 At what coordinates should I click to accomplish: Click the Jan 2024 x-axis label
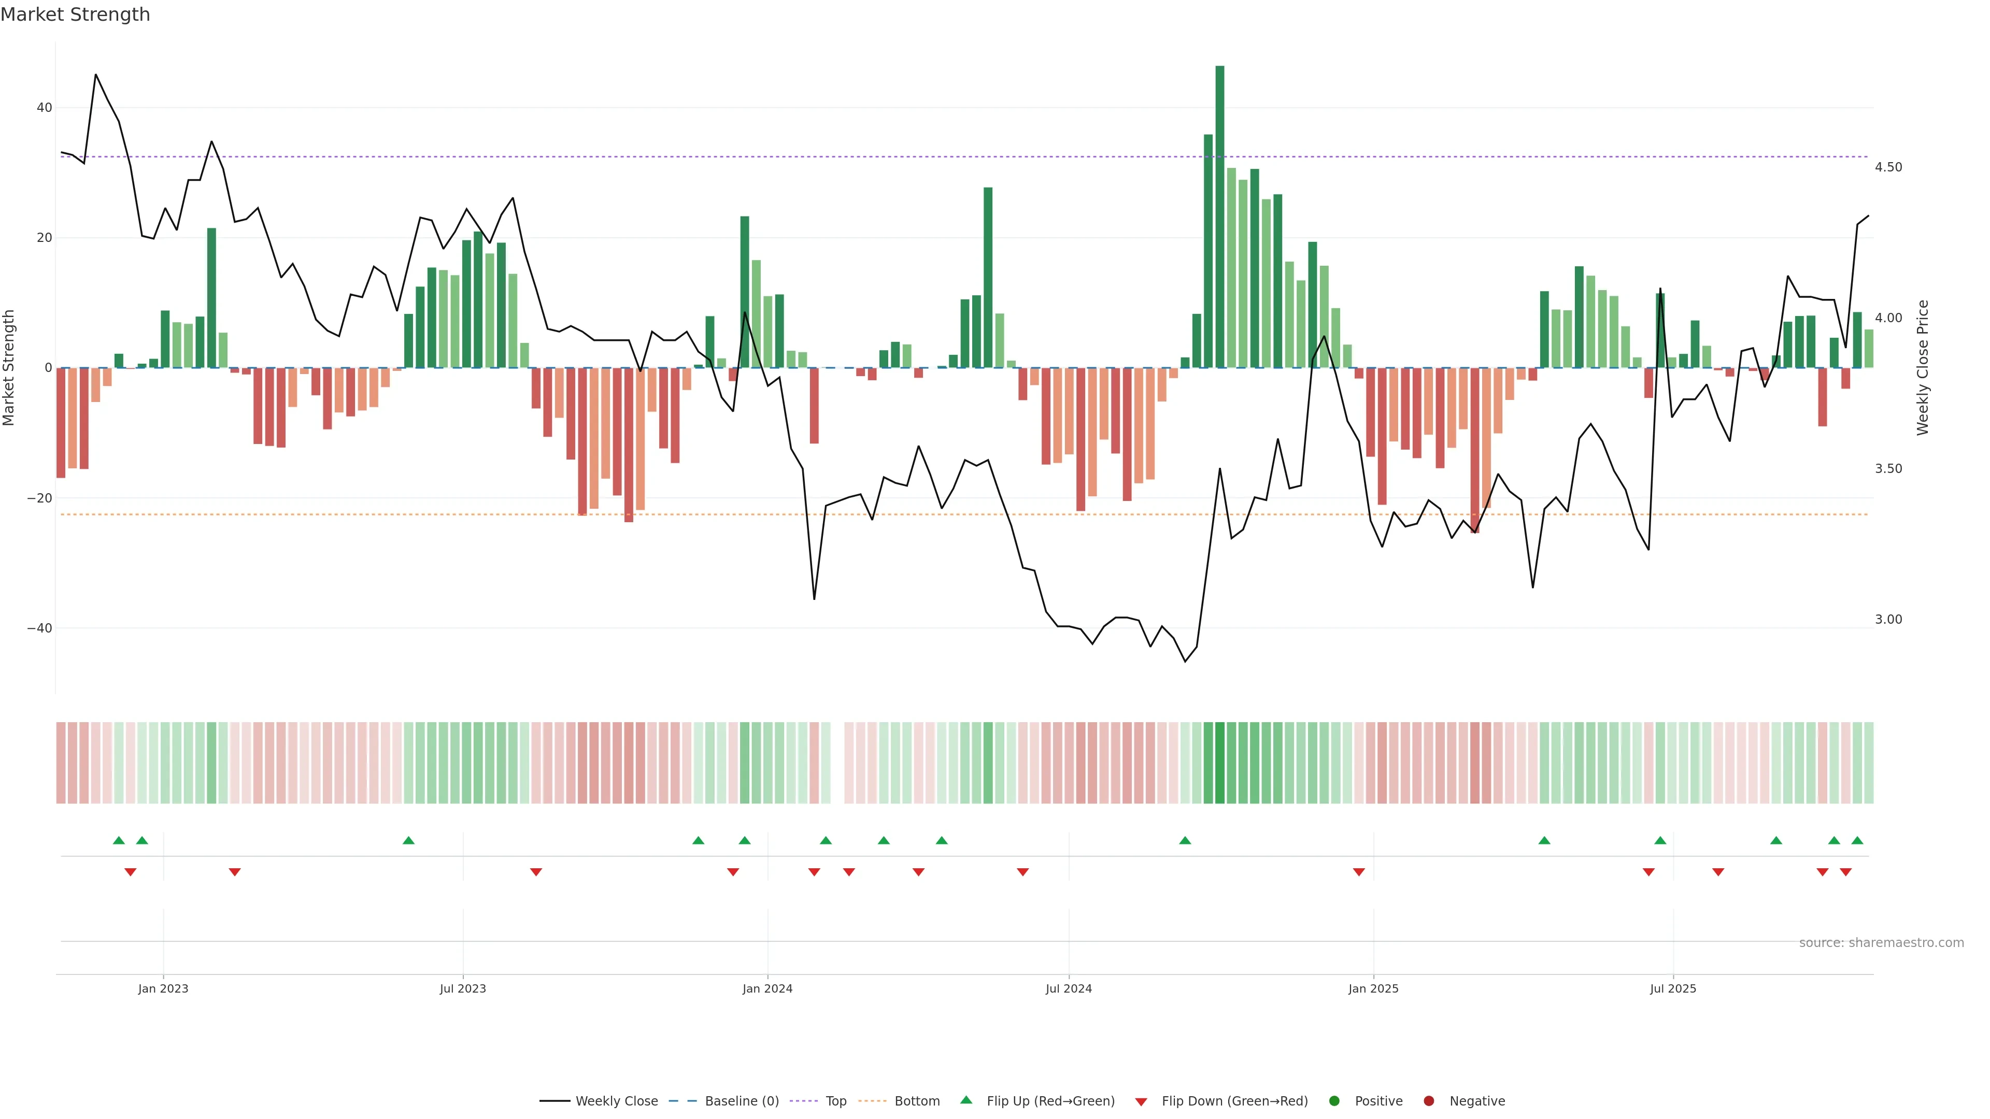tap(767, 988)
